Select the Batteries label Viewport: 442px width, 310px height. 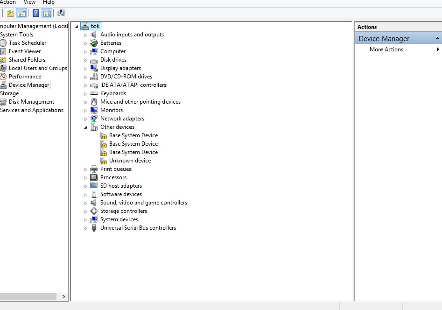click(111, 43)
